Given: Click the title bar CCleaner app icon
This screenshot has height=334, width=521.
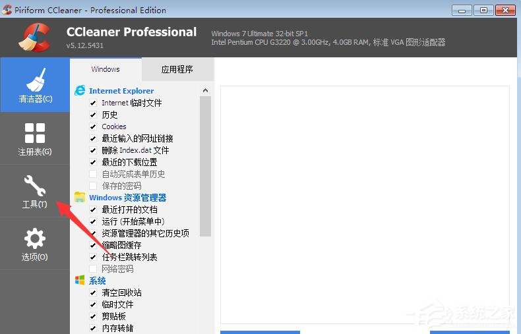Looking at the screenshot, I should [7, 10].
